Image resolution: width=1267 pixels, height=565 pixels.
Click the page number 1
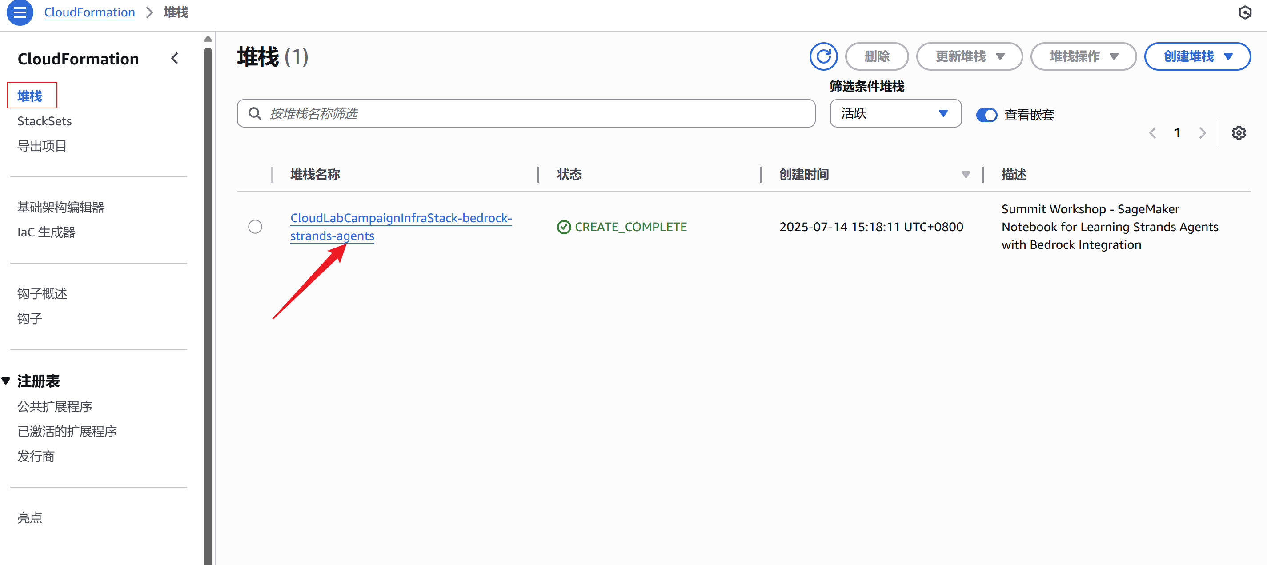[x=1178, y=133]
